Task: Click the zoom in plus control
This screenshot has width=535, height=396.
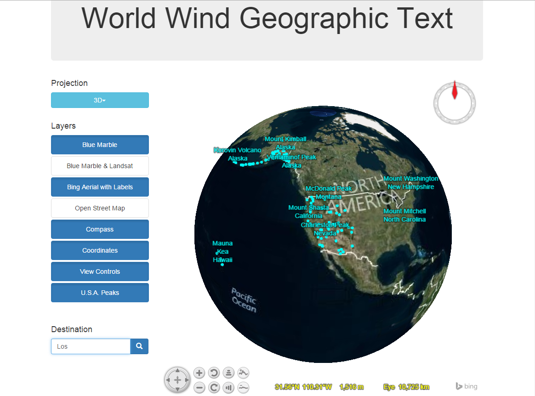Action: coord(199,373)
